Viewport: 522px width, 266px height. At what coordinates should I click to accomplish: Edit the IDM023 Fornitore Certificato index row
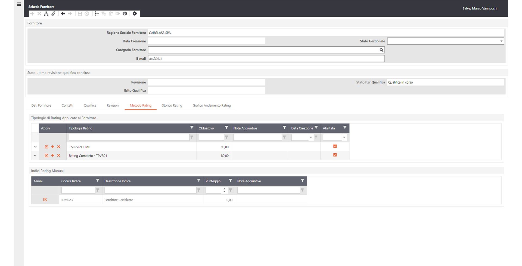point(45,200)
